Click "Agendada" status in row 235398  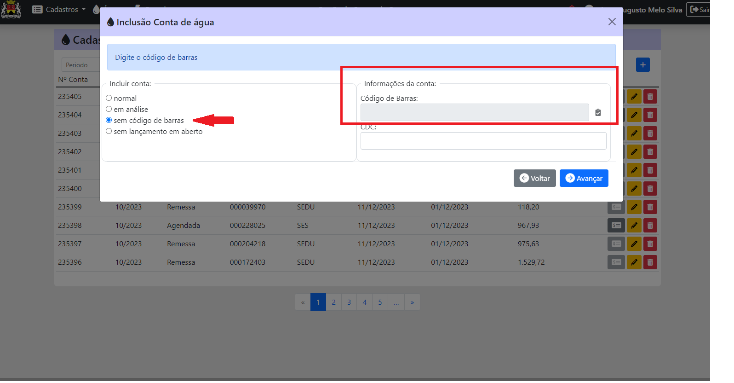(x=183, y=226)
